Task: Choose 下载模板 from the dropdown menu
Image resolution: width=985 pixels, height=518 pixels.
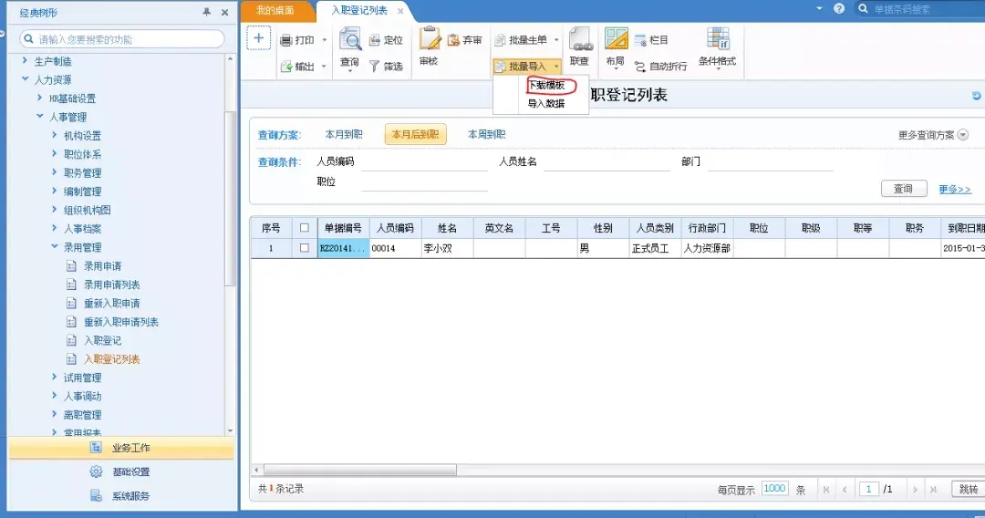Action: click(x=546, y=86)
